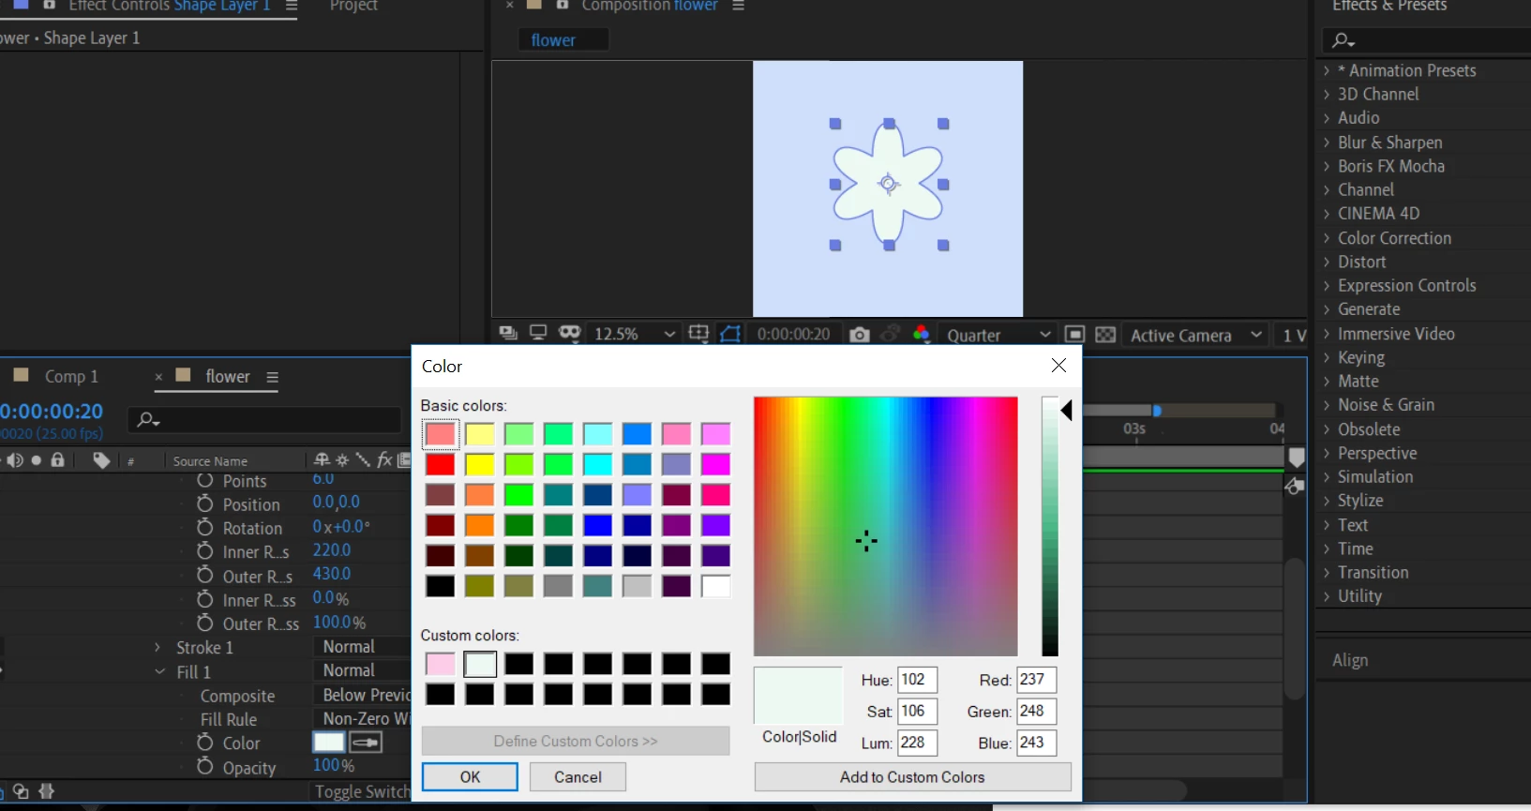Select the white basic color swatch
The width and height of the screenshot is (1531, 811).
[x=715, y=586]
